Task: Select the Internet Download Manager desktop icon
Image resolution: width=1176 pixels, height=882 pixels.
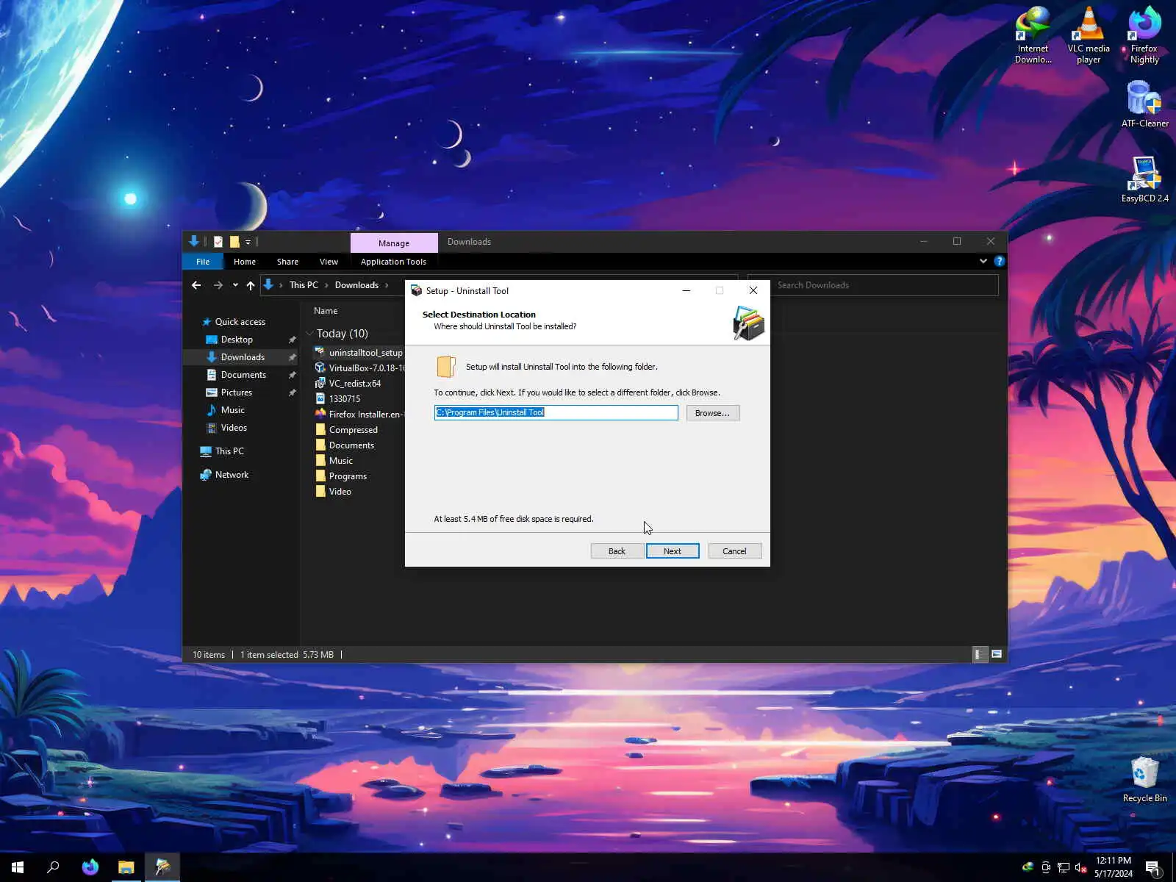Action: pos(1033,36)
